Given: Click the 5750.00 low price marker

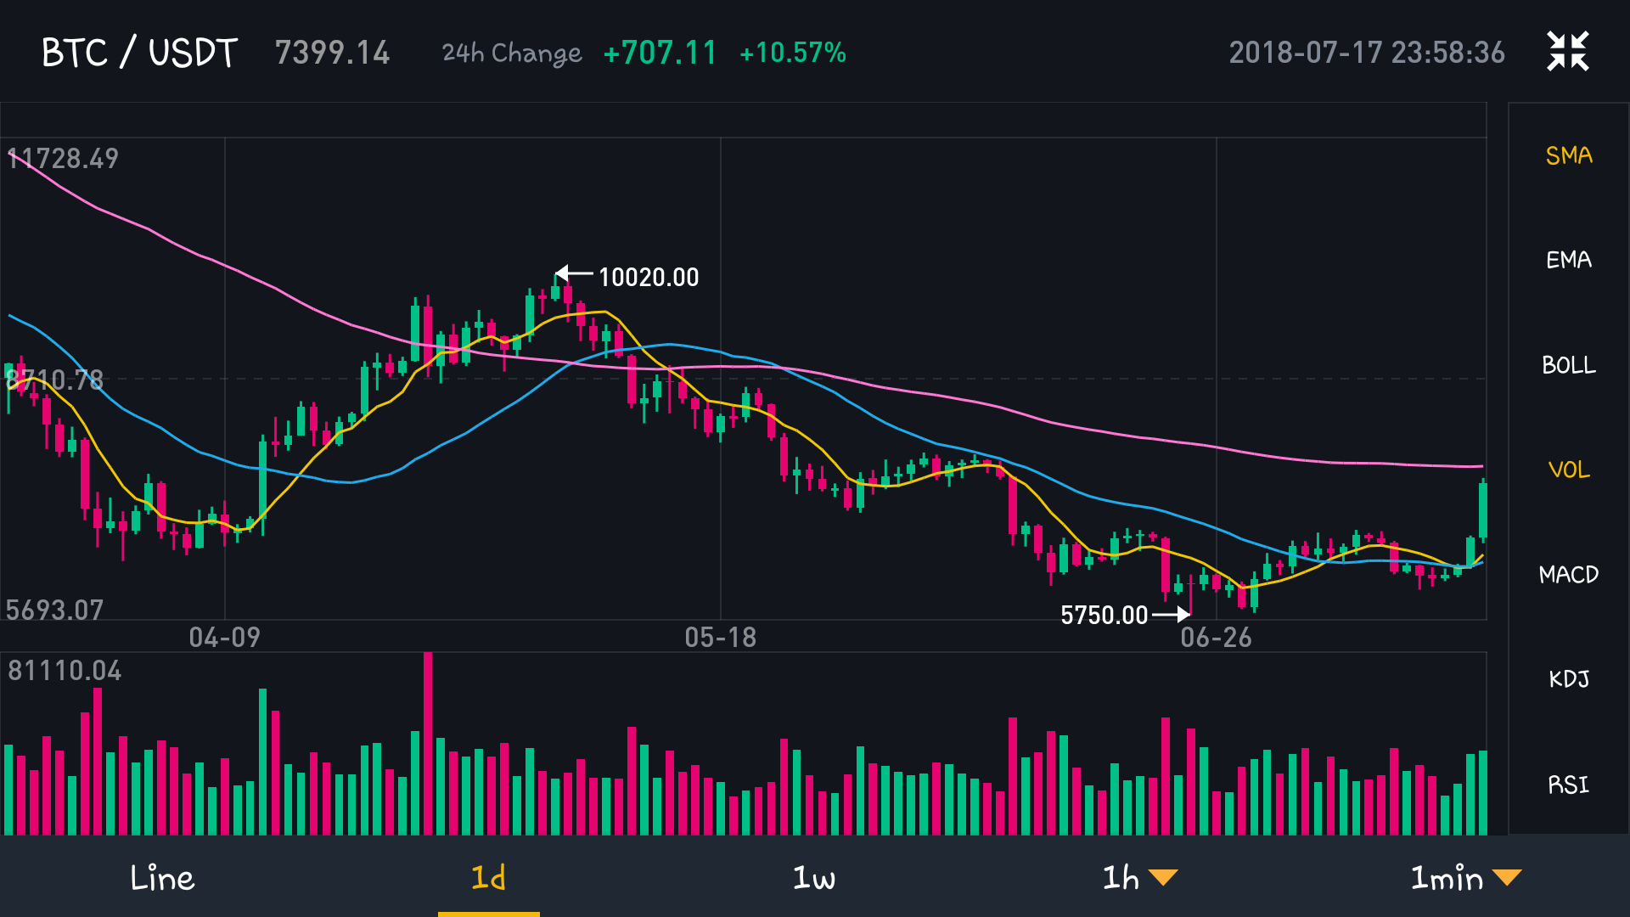Looking at the screenshot, I should [x=1104, y=615].
